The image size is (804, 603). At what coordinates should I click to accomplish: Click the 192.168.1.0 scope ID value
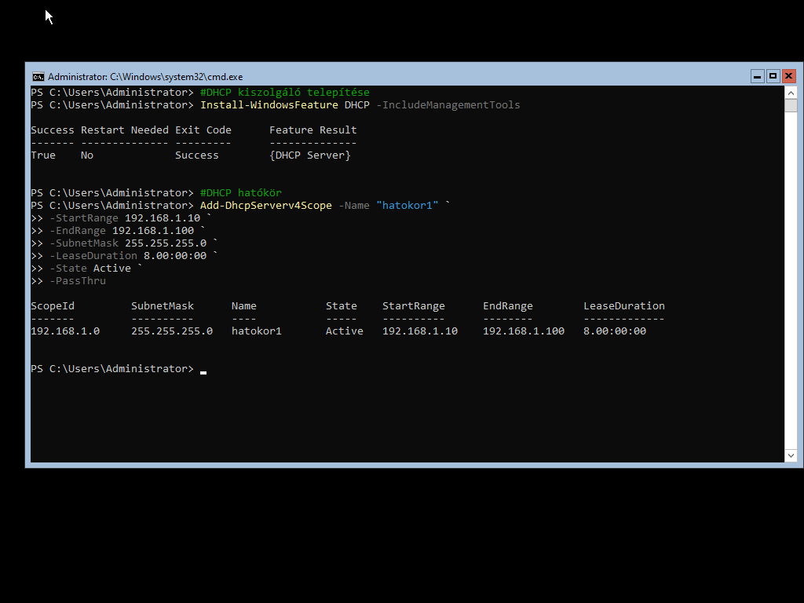point(65,331)
